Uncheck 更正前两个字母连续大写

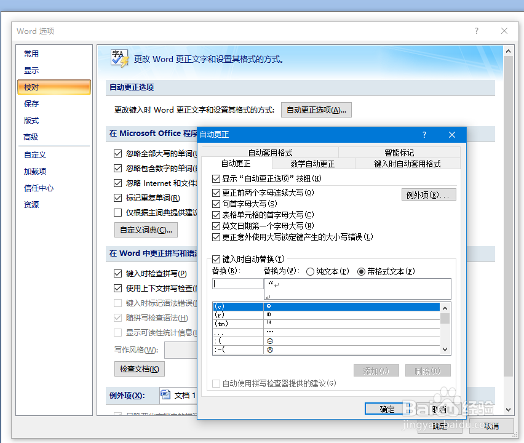pyautogui.click(x=216, y=193)
